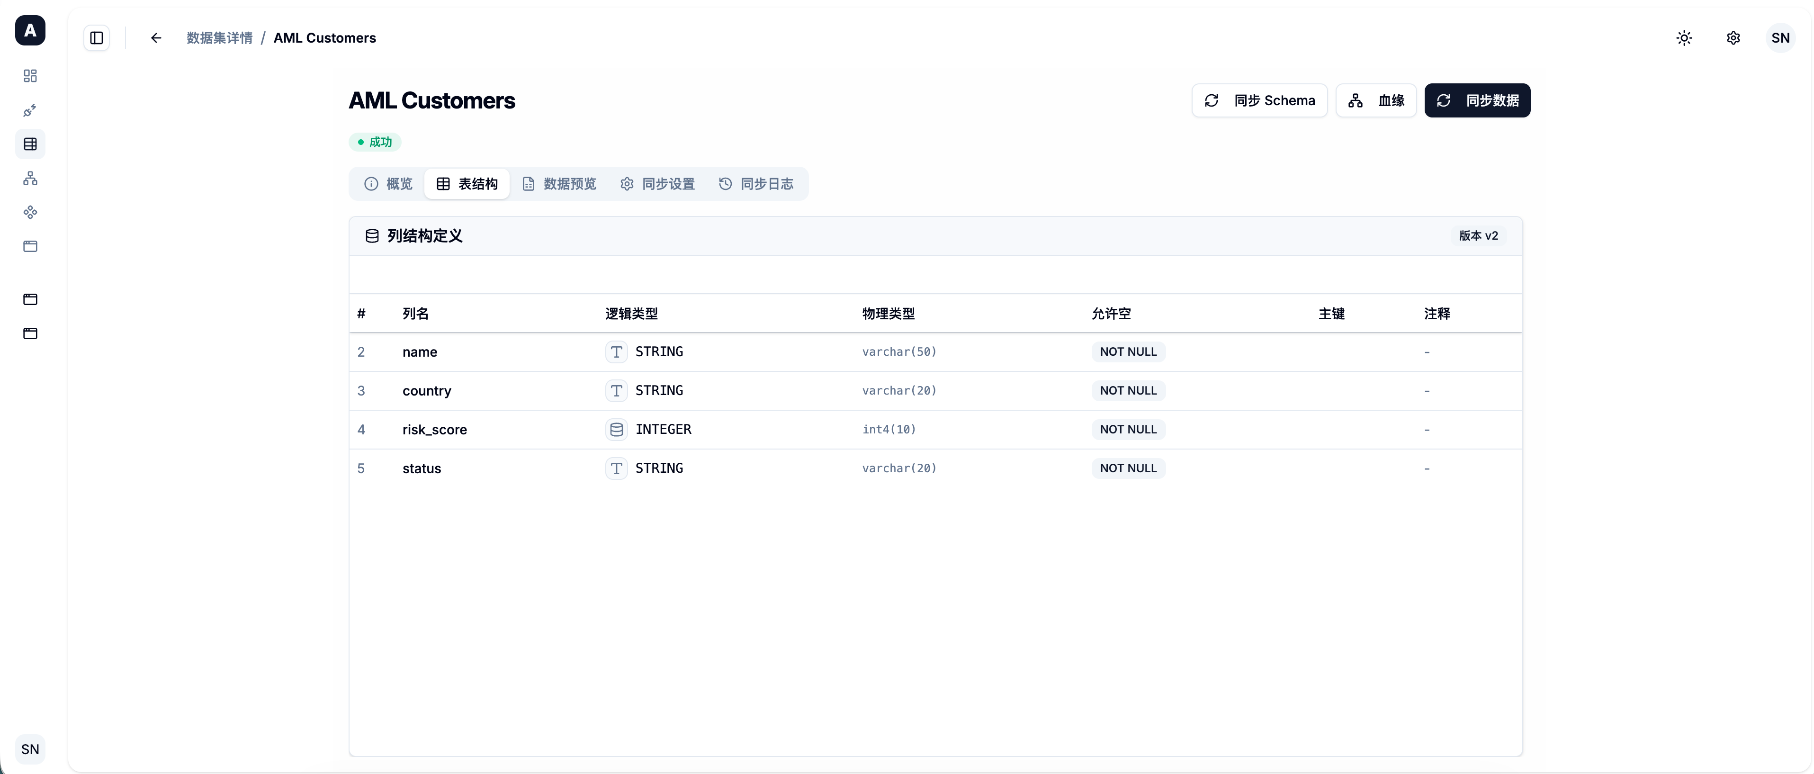Click the int4(10) physical type value
The image size is (1814, 774).
[x=889, y=430]
